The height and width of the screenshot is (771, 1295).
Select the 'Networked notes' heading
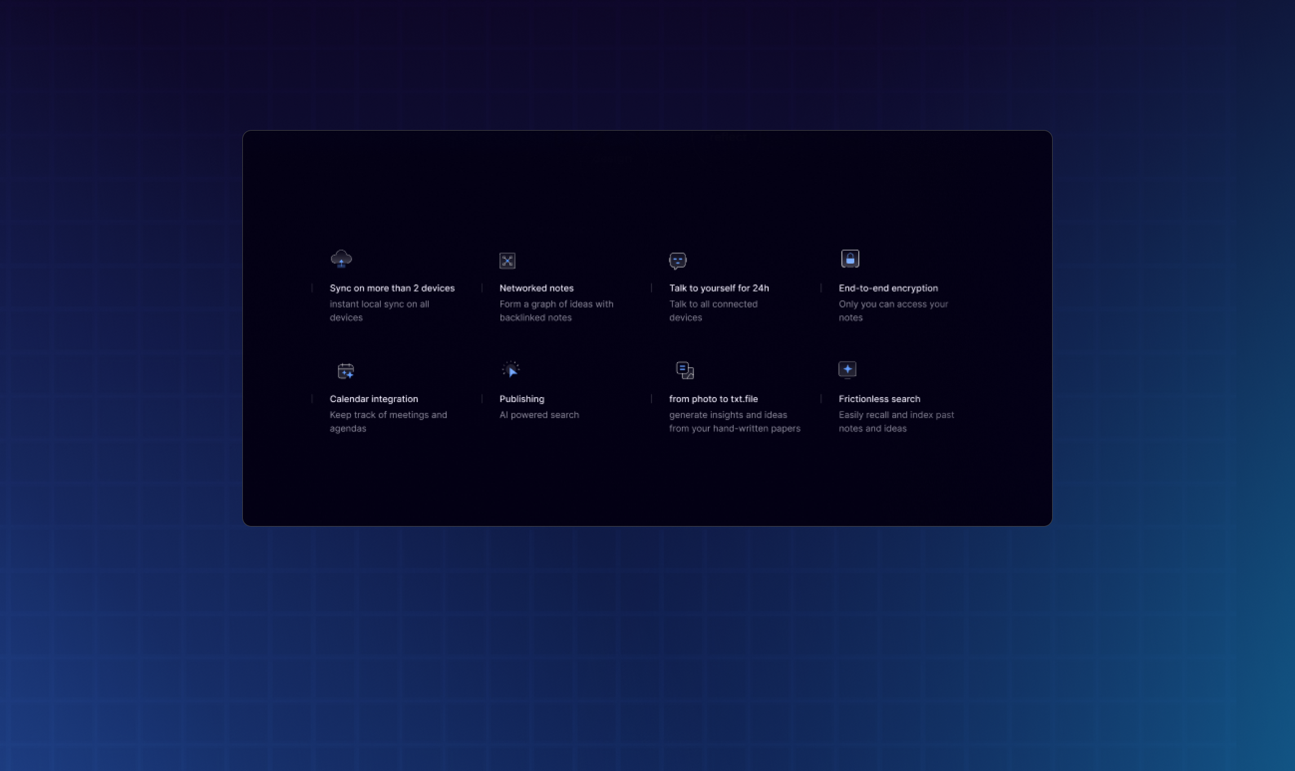tap(536, 288)
